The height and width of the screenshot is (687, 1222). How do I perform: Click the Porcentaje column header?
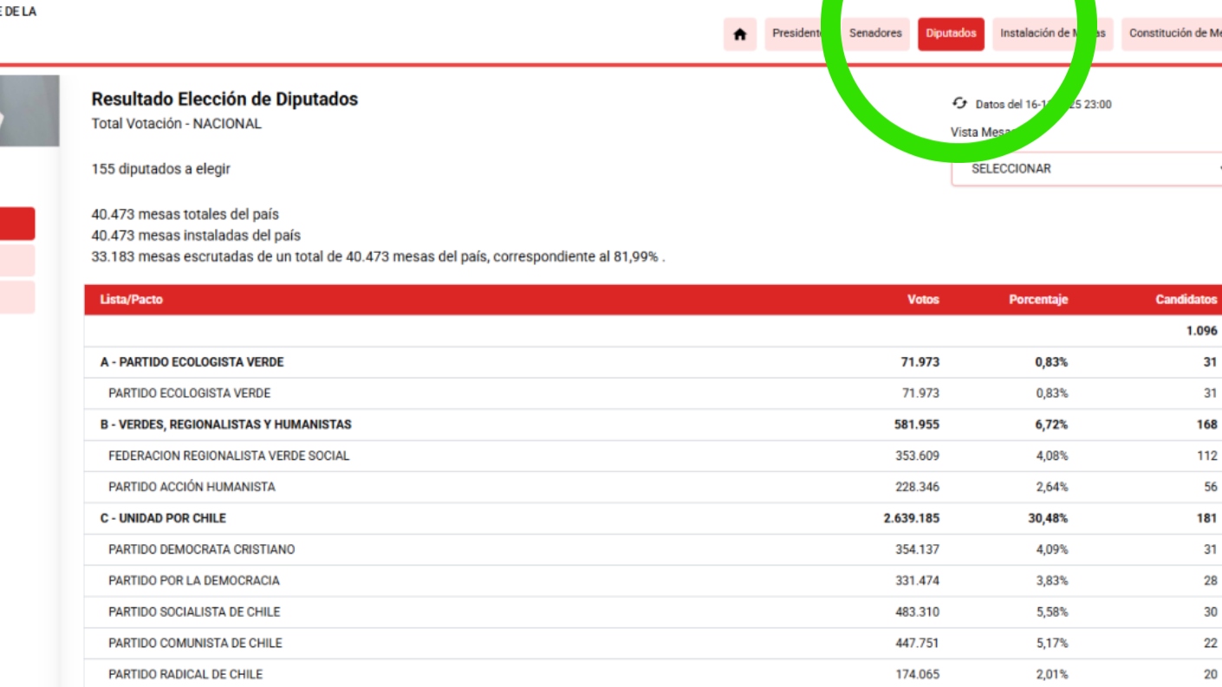click(1037, 300)
